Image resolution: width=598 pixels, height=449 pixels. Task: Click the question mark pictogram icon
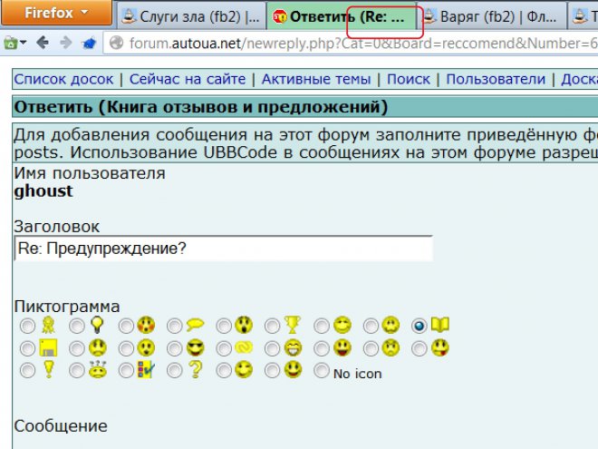pos(194,370)
